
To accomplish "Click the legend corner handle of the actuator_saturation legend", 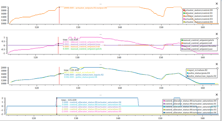I will tap(217, 99).
